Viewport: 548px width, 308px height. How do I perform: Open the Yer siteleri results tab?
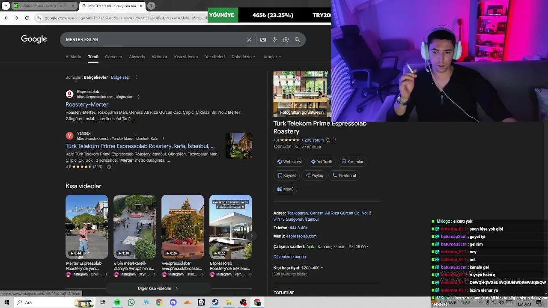point(215,57)
